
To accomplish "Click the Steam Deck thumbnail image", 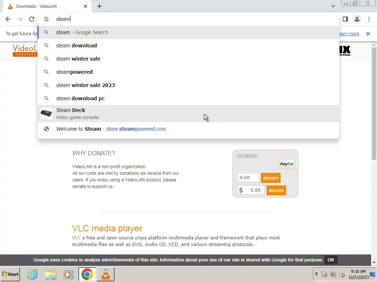I will 46,113.
